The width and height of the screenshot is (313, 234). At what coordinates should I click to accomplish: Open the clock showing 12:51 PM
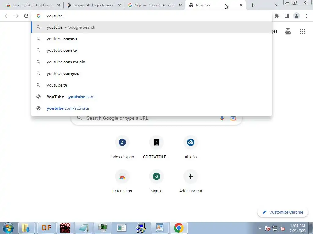click(x=297, y=228)
